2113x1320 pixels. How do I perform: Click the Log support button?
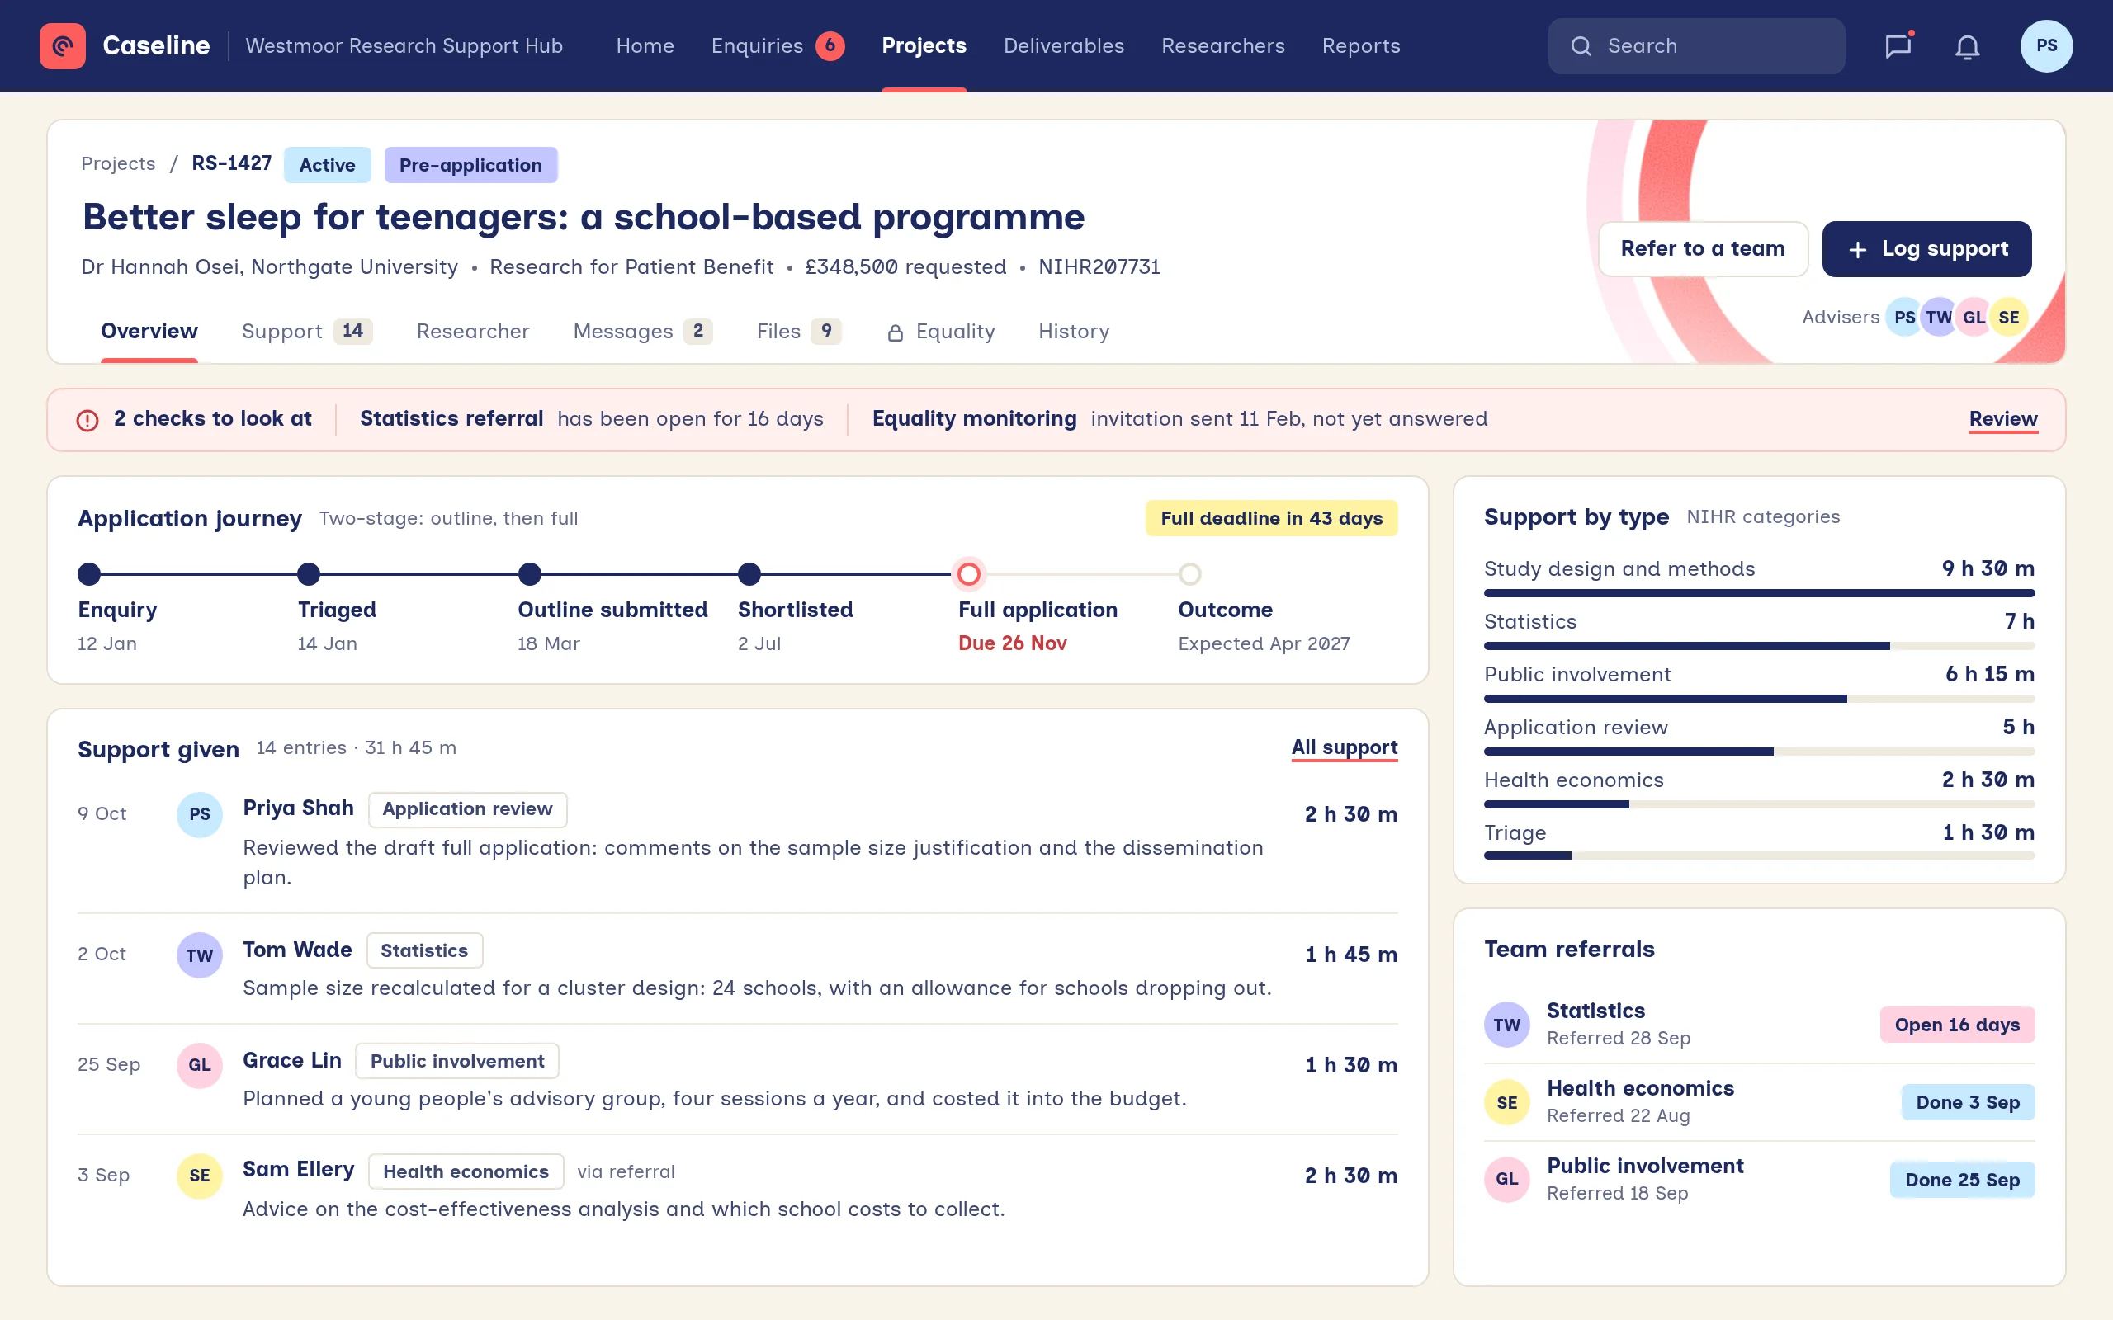point(1926,249)
